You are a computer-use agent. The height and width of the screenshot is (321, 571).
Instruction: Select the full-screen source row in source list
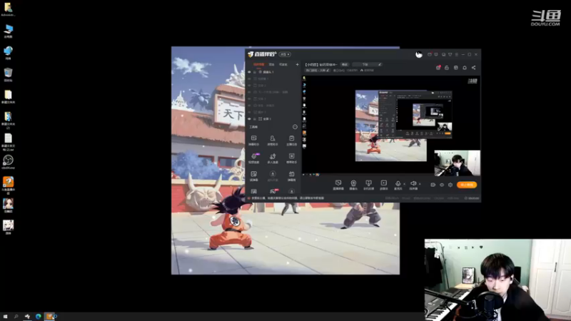[x=273, y=119]
